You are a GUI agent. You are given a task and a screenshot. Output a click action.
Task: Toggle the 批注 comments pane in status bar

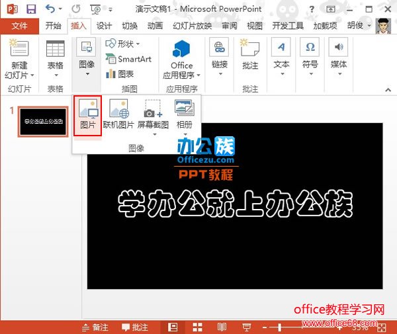coord(135,327)
